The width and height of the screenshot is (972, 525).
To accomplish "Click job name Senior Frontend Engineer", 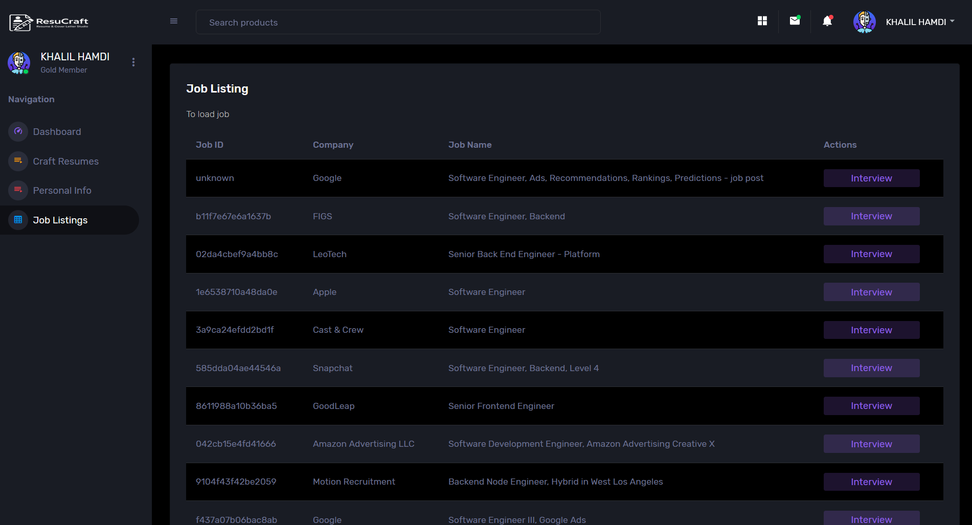I will (x=501, y=406).
